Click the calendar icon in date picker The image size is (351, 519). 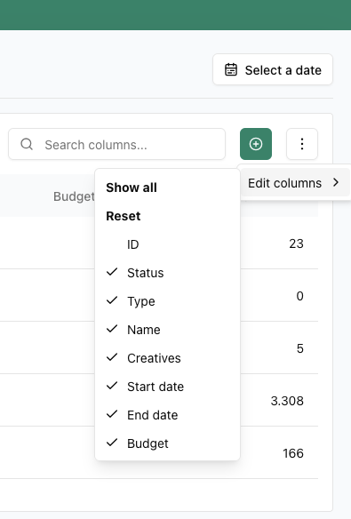click(x=231, y=70)
